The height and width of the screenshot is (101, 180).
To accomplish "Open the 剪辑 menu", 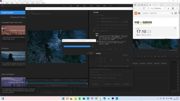I will 12,3.
